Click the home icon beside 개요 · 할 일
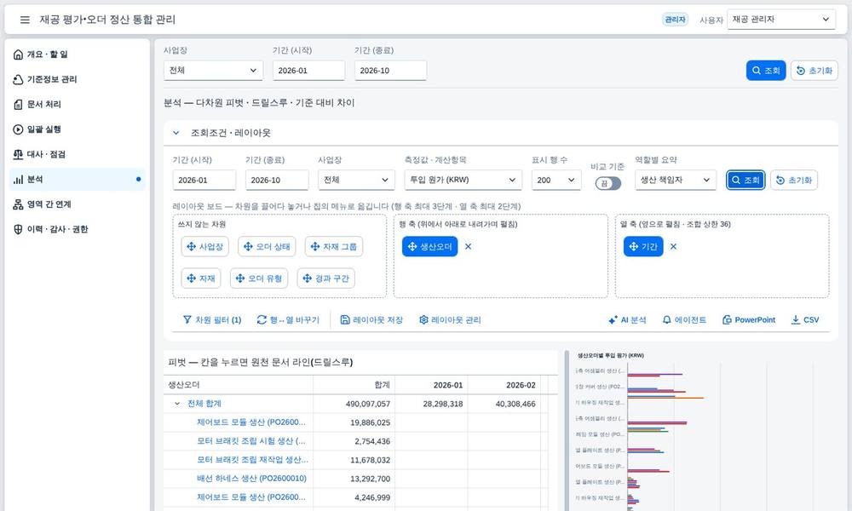 click(18, 55)
